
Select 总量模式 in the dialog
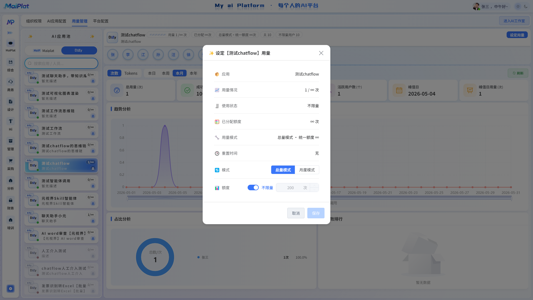click(x=283, y=170)
